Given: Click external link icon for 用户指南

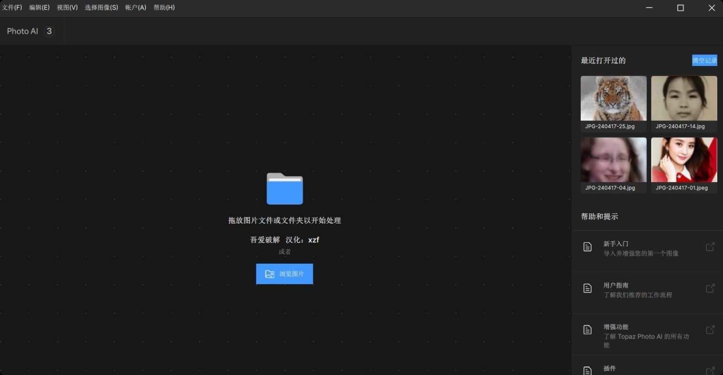Looking at the screenshot, I should (710, 288).
